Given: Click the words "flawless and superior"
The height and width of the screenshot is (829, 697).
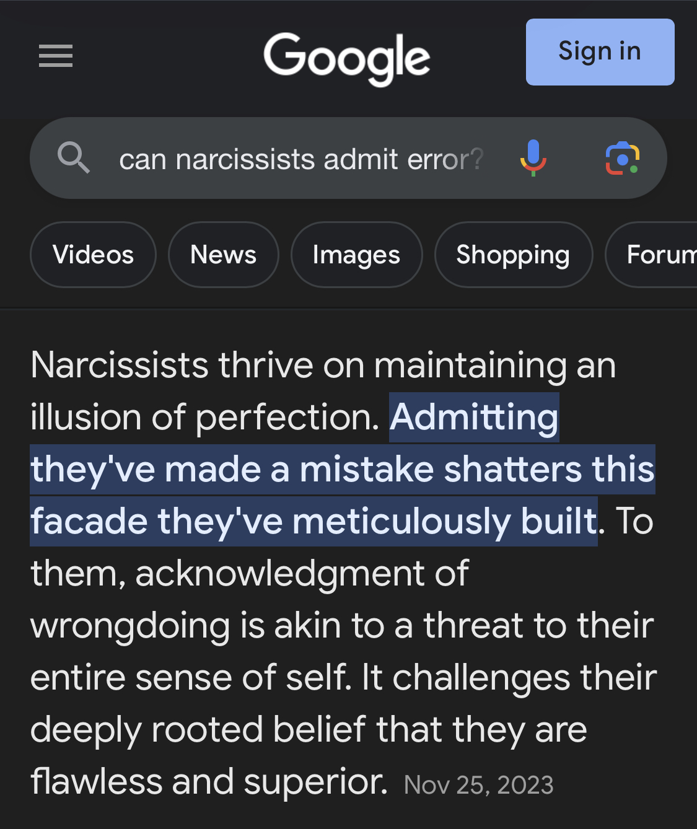Looking at the screenshot, I should (209, 781).
